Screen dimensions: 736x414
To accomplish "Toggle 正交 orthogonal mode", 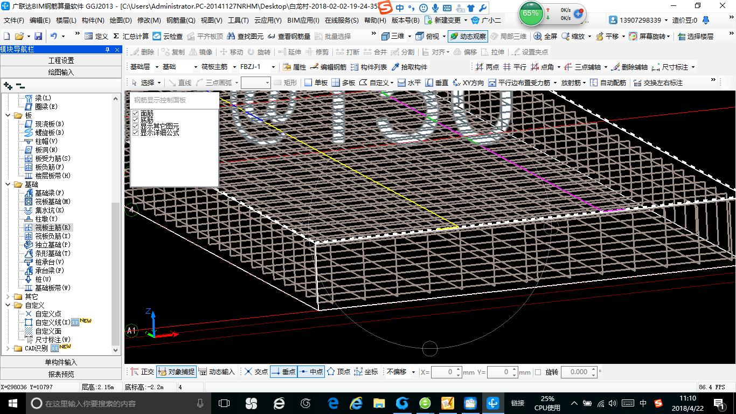I will tap(142, 372).
